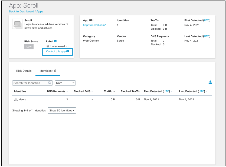
Task: Click the info icon beside Control this app
Action: (68, 51)
